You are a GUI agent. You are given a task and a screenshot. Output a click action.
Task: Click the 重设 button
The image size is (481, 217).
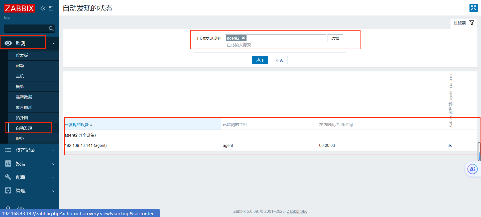point(280,60)
